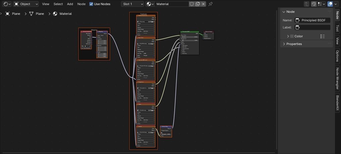The width and height of the screenshot is (341, 154).
Task: Toggle the snapping magnet icon
Action: 313,4
